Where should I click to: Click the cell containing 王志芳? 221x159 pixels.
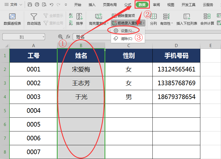click(x=81, y=83)
